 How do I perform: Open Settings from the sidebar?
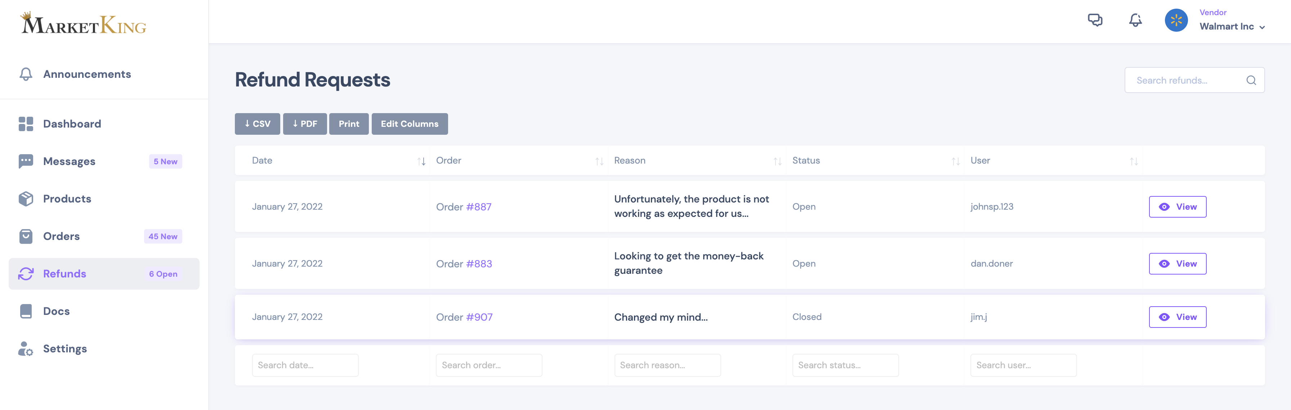[64, 348]
